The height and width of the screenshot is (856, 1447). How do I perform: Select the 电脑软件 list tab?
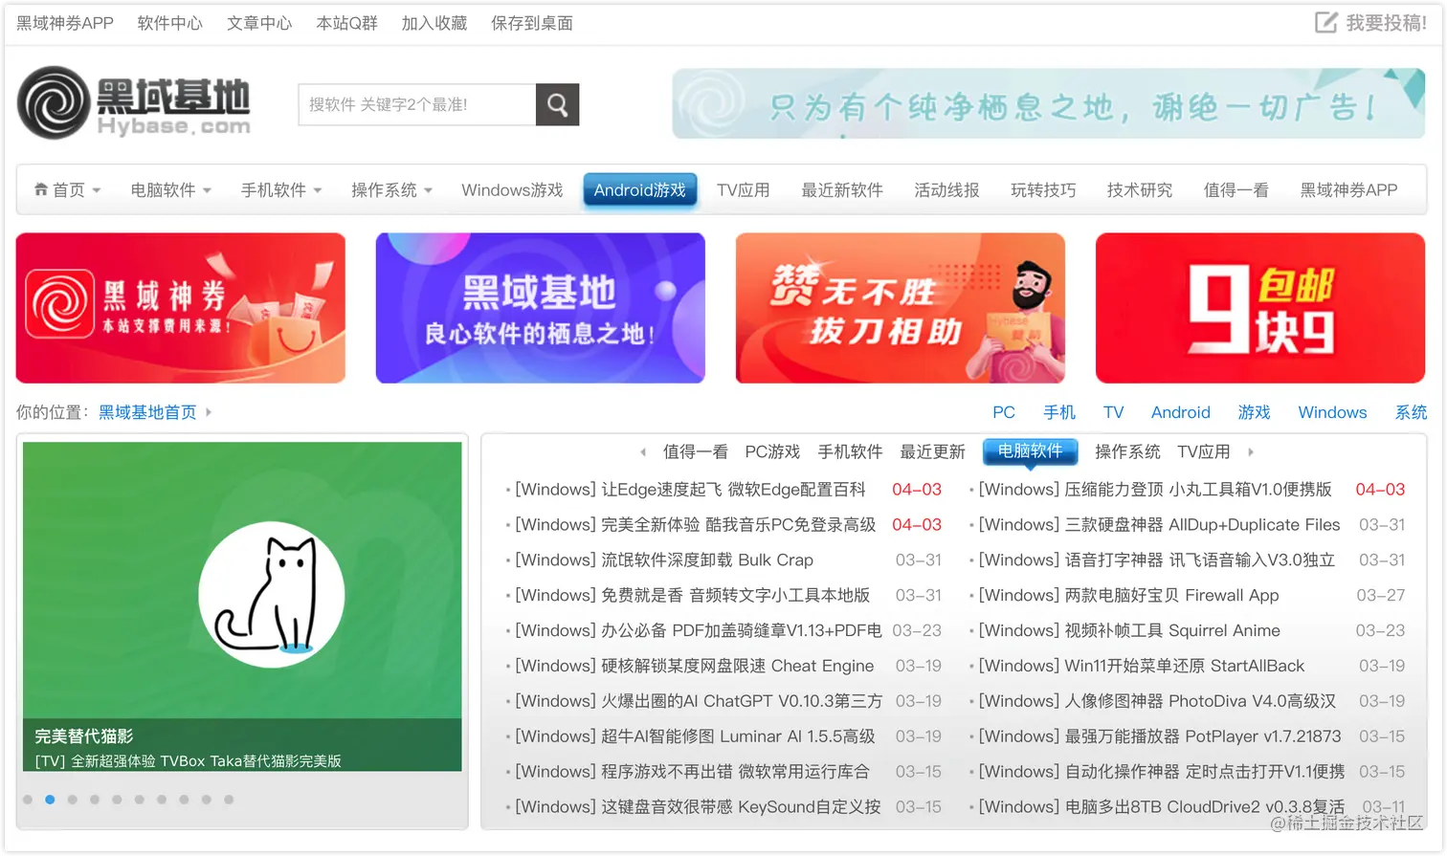pyautogui.click(x=1031, y=451)
